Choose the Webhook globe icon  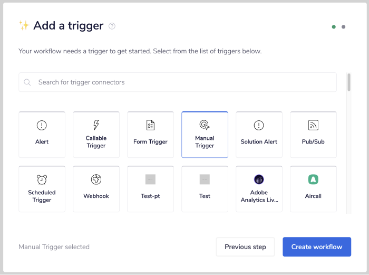coord(96,179)
